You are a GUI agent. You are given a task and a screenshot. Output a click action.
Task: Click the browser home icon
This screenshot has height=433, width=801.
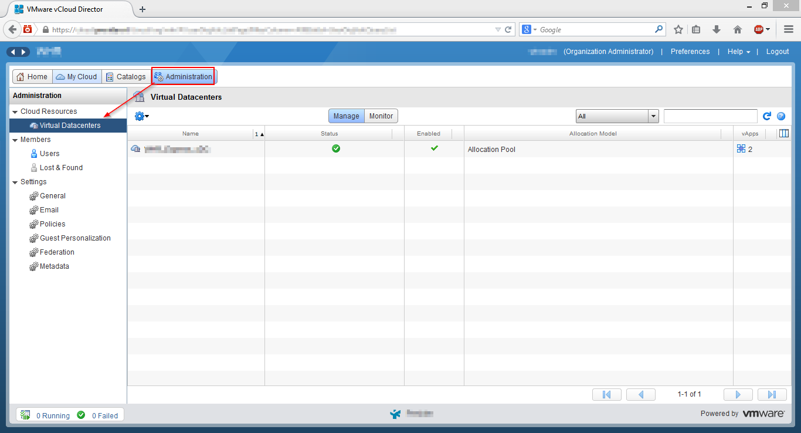click(x=738, y=29)
